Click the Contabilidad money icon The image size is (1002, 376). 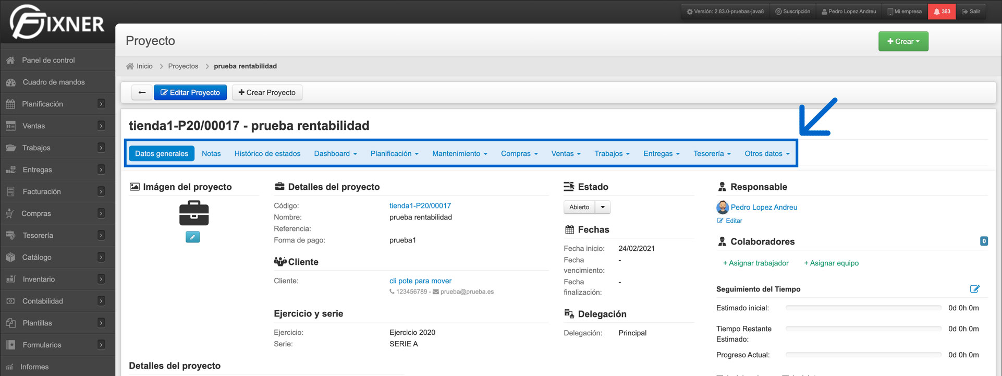point(10,301)
